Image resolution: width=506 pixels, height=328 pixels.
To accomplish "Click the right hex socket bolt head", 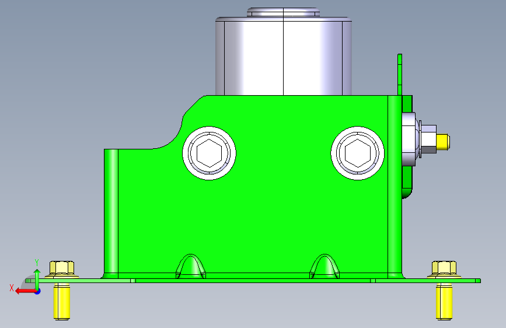I will point(358,153).
